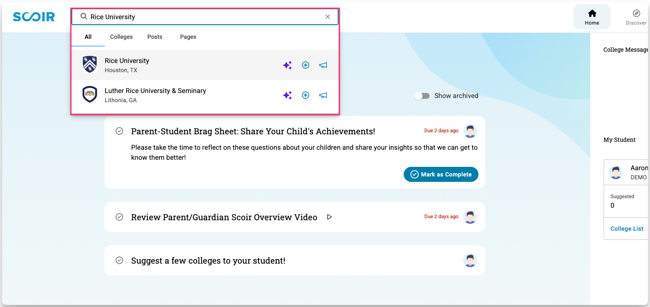The image size is (650, 307).
Task: Click the megaphone icon for Luther Rice University
Action: tap(323, 95)
